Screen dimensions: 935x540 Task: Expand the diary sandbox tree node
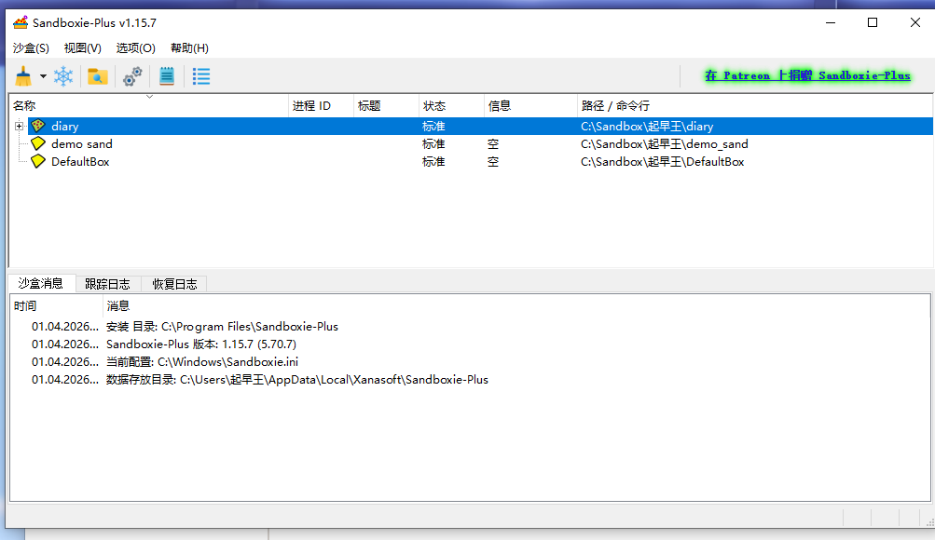pos(19,126)
